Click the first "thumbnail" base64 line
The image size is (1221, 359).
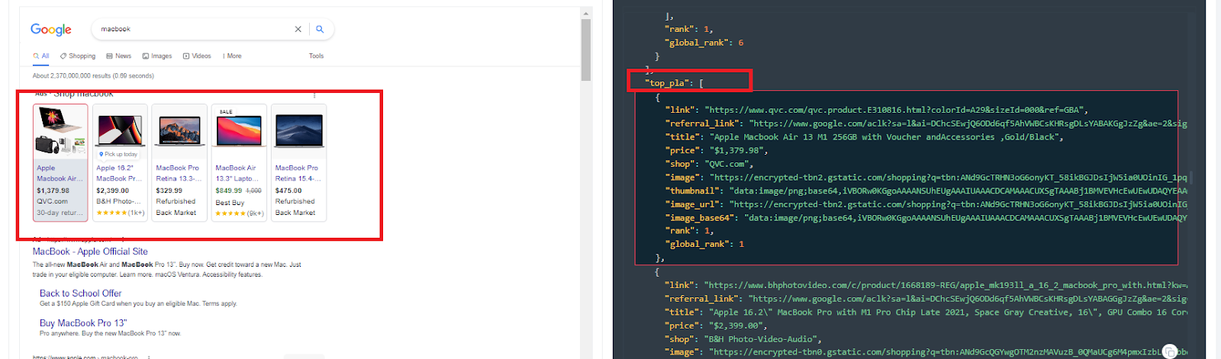(x=926, y=191)
